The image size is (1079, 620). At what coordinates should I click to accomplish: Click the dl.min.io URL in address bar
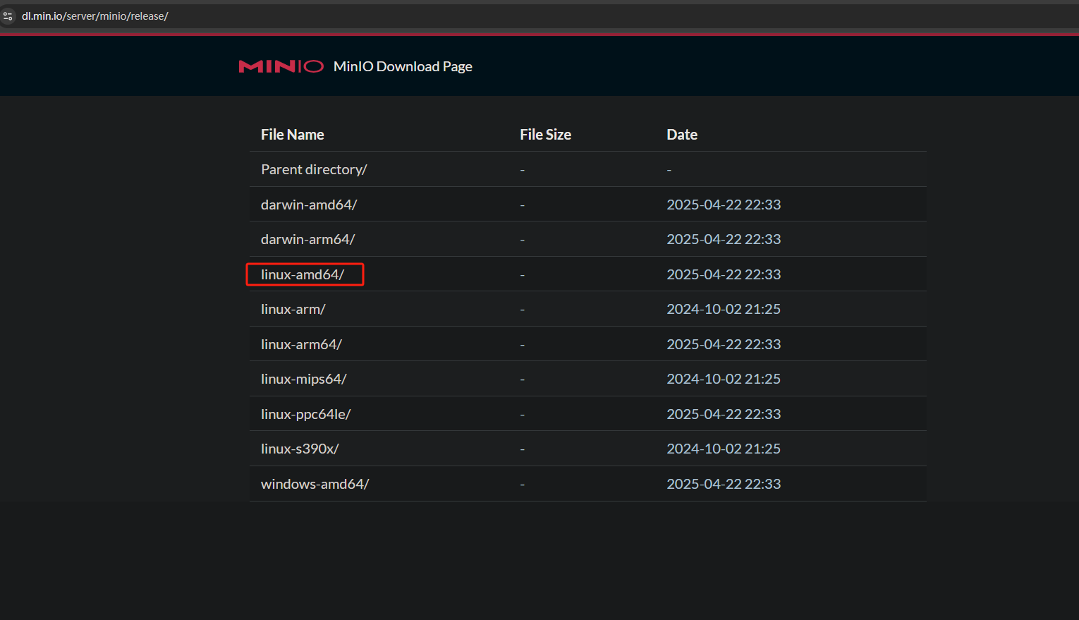pyautogui.click(x=95, y=16)
